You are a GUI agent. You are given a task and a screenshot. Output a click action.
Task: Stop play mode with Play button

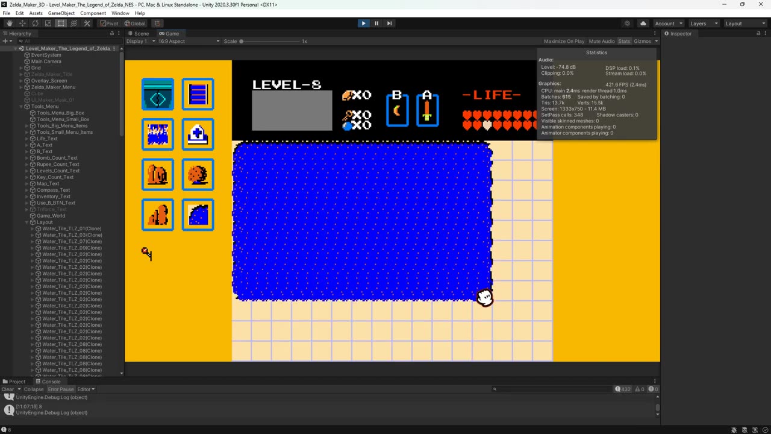tap(363, 24)
